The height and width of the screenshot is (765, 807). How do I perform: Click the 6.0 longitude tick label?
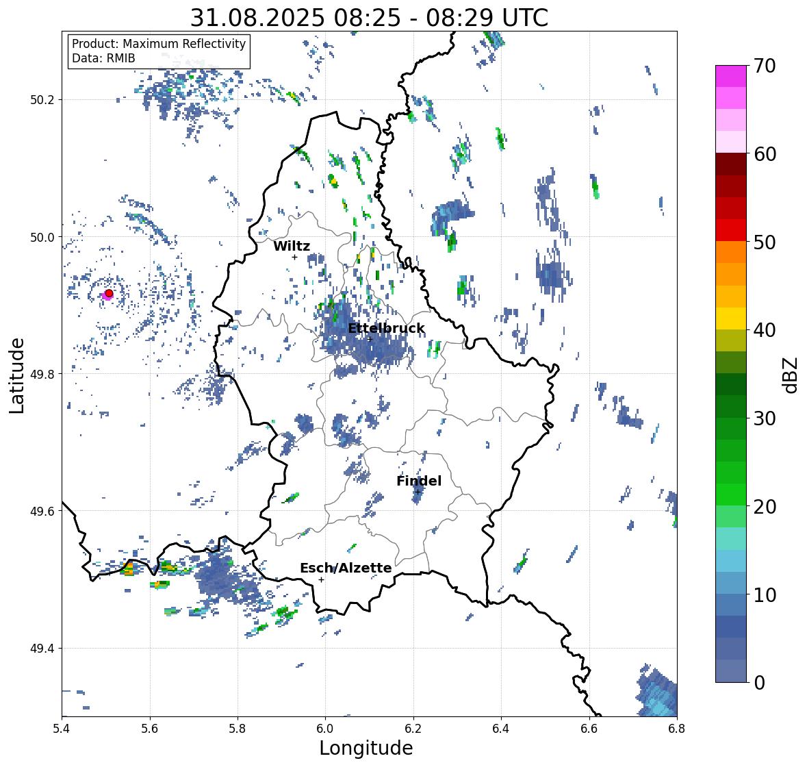(325, 729)
